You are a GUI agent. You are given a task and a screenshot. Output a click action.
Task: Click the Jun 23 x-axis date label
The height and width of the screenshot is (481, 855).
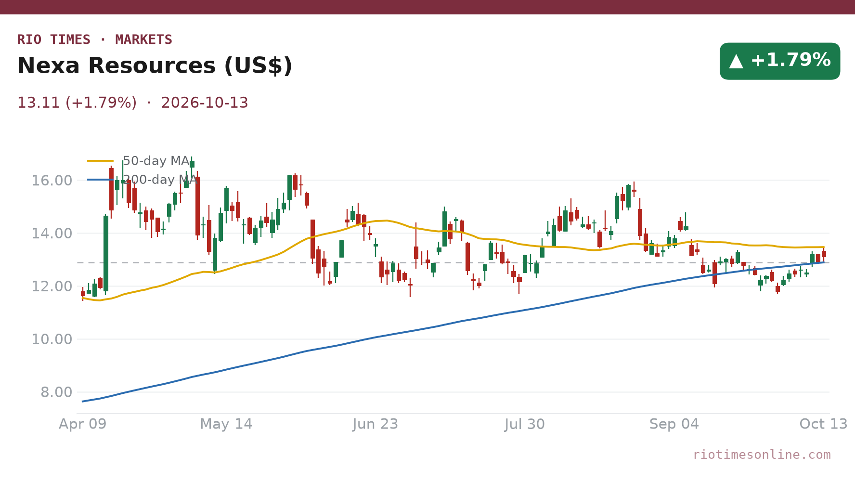coord(376,424)
